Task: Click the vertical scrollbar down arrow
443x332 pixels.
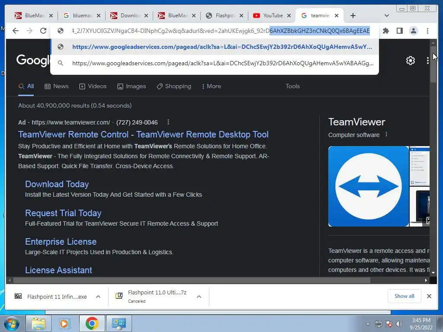Action: pos(433,273)
